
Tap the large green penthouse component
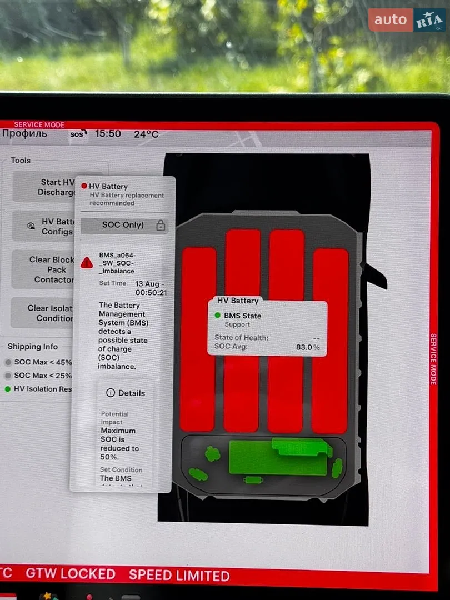point(268,457)
